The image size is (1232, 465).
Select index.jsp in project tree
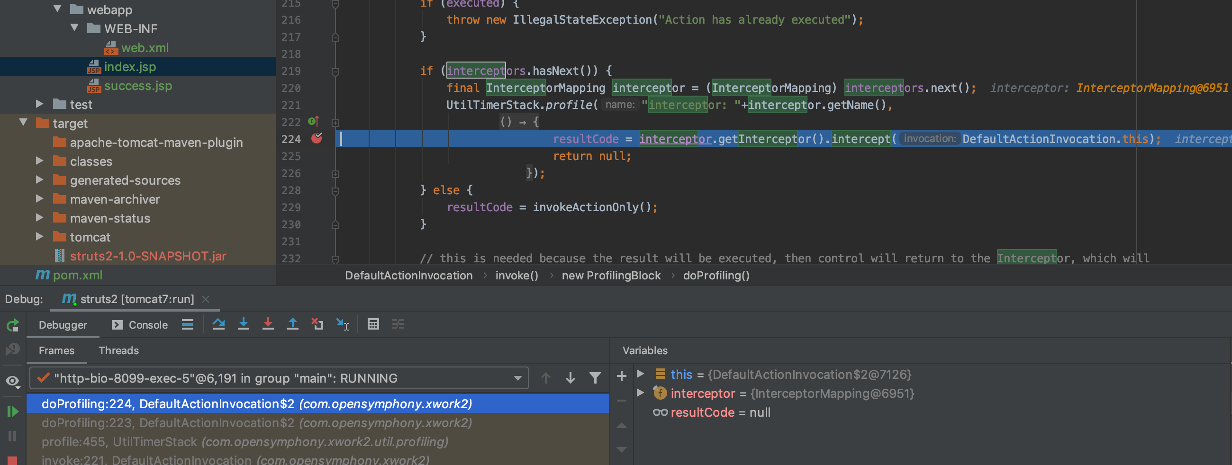[x=138, y=66]
